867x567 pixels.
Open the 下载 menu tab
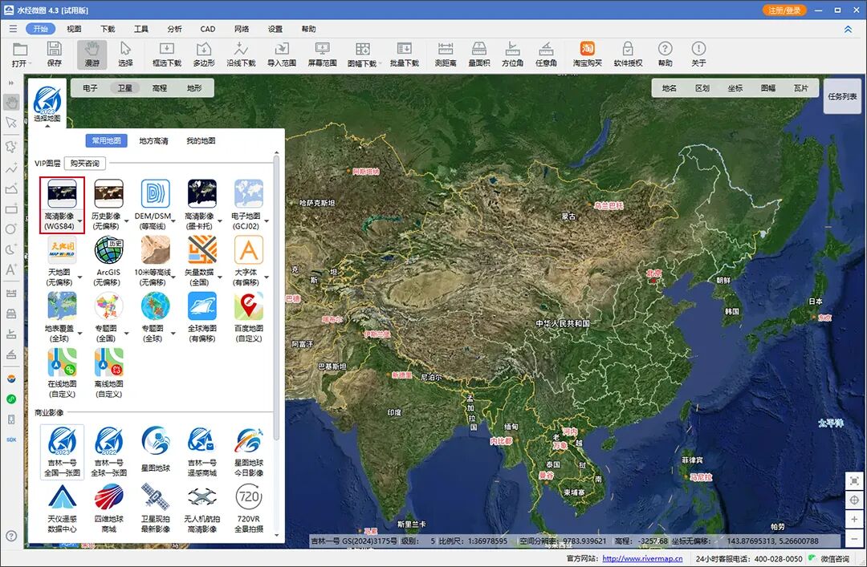pos(108,29)
